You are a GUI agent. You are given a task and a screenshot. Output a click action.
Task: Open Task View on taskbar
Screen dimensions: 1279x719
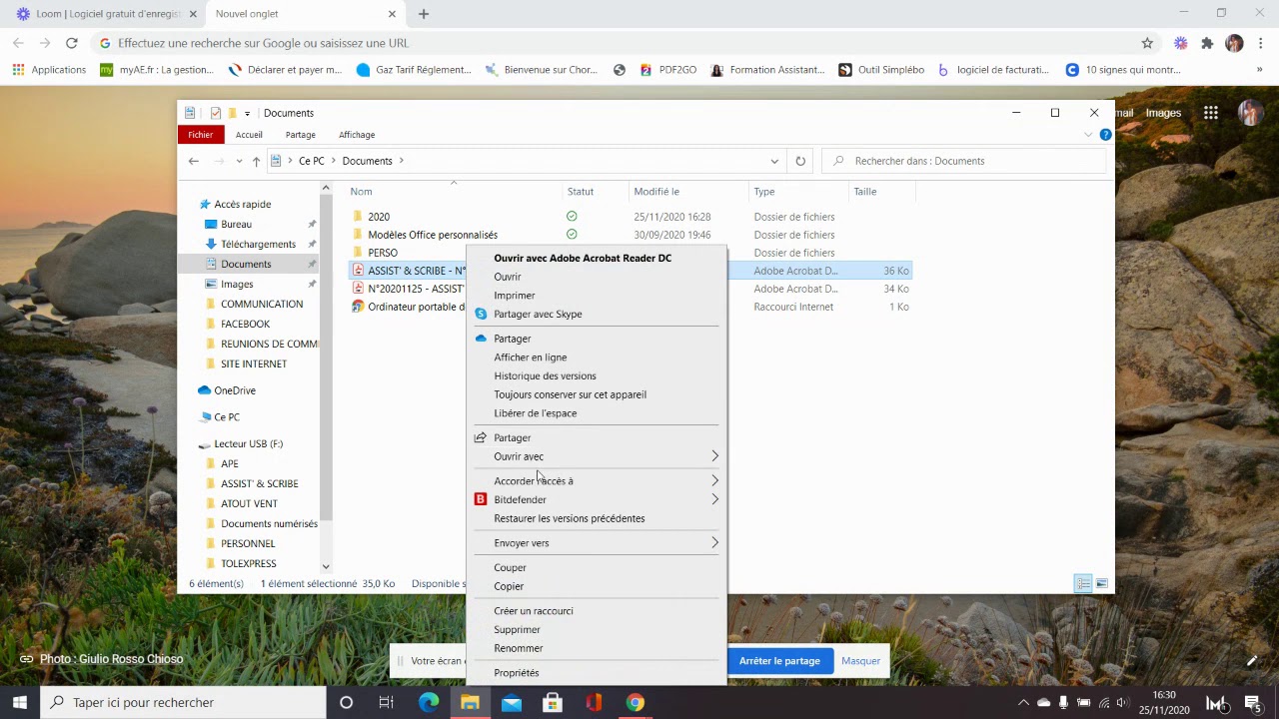point(386,702)
